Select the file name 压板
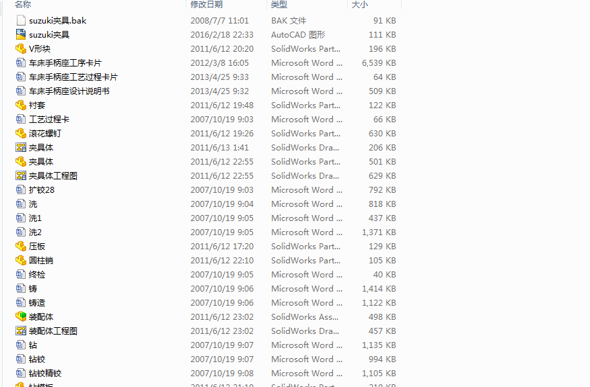The image size is (590, 387). pyautogui.click(x=37, y=246)
